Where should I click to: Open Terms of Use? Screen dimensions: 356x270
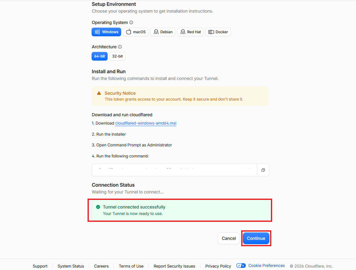(x=131, y=266)
